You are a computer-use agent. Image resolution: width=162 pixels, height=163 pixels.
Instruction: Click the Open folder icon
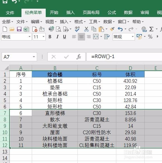tap(12, 29)
